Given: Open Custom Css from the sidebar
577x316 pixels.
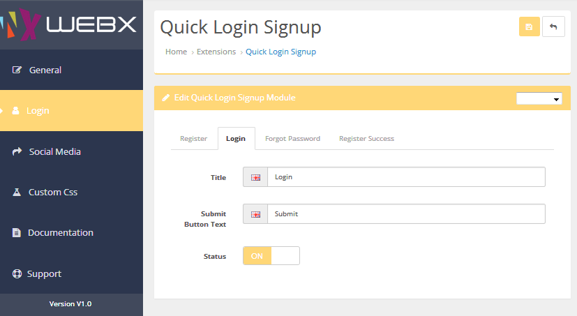Looking at the screenshot, I should pyautogui.click(x=53, y=192).
